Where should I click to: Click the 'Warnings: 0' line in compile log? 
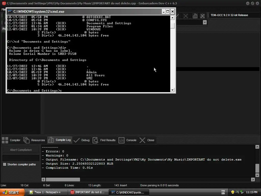point(55,155)
